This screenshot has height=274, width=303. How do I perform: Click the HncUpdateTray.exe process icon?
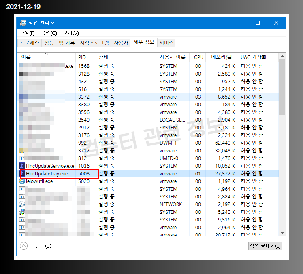[x=22, y=173]
